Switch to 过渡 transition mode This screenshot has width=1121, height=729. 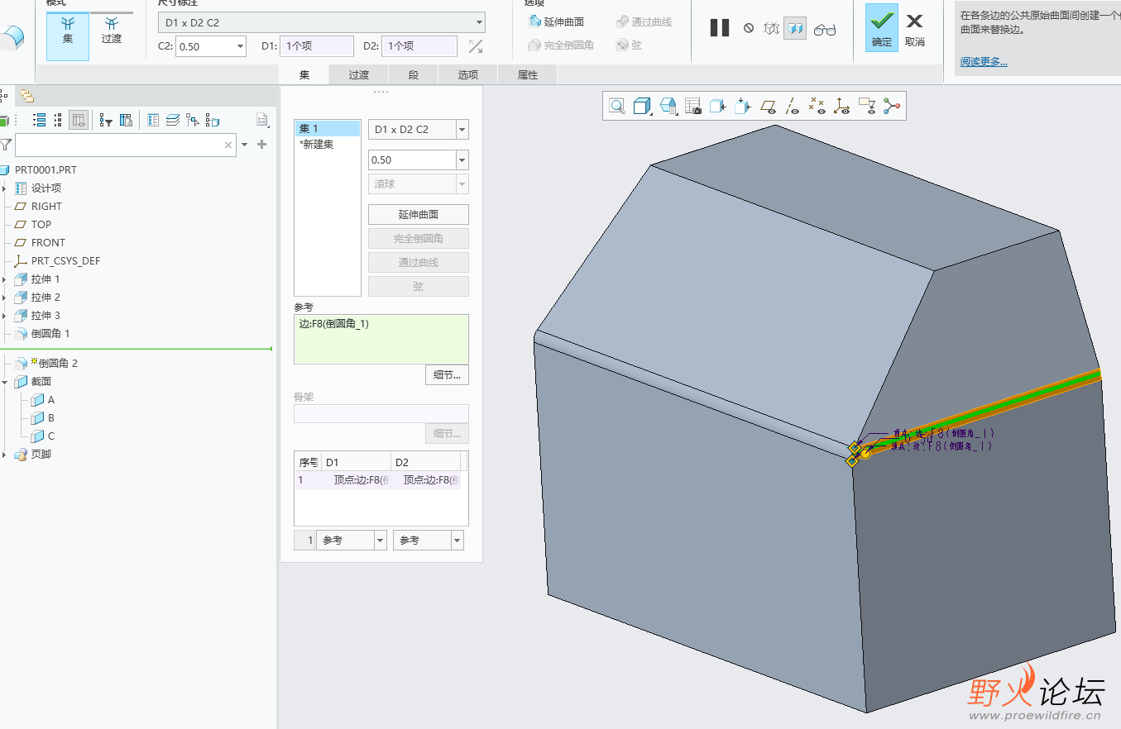point(112,31)
